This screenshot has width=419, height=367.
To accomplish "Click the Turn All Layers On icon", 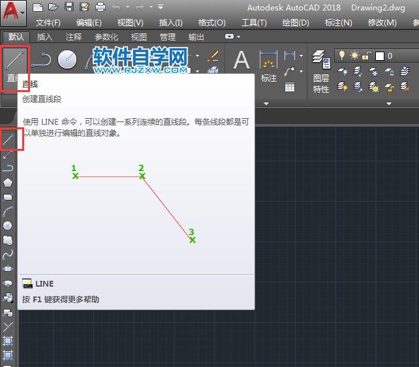I will click(x=342, y=87).
